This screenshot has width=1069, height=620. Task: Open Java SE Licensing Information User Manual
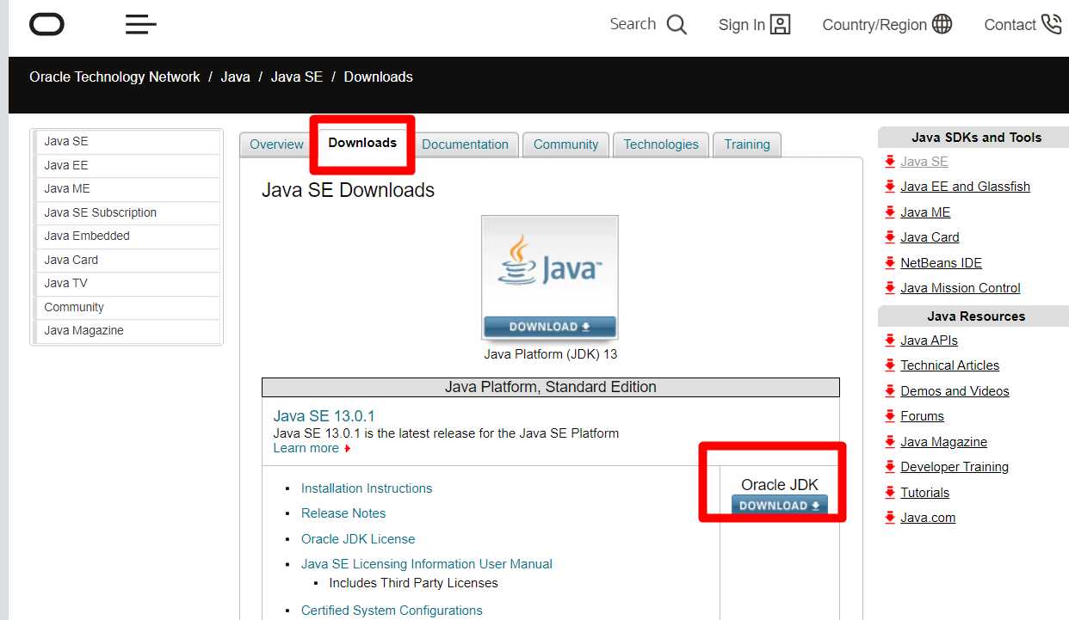click(427, 564)
